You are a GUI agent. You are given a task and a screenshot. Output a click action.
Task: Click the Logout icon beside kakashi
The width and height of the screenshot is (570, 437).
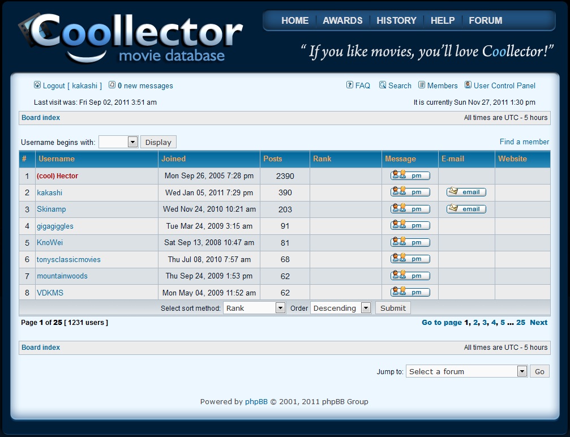point(37,85)
